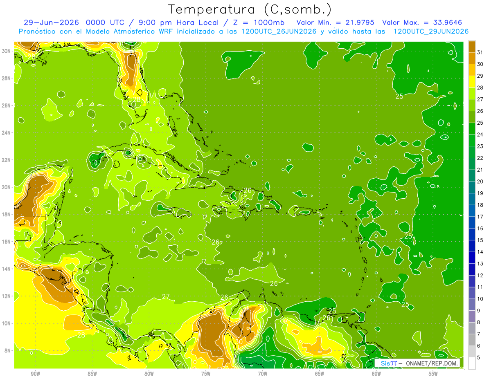Screen dimensions: 491x379
Task: Click the 10N latitude axis label
Action: 6,323
